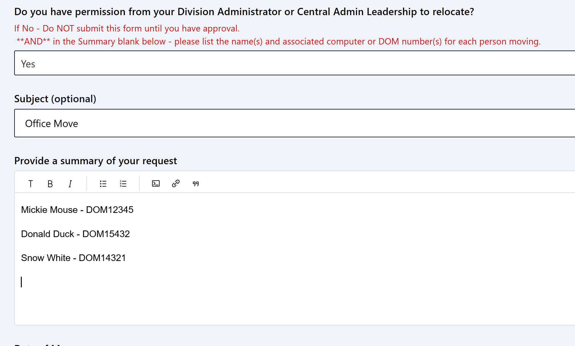
Task: Click the Subject field containing Office Move
Action: point(295,123)
